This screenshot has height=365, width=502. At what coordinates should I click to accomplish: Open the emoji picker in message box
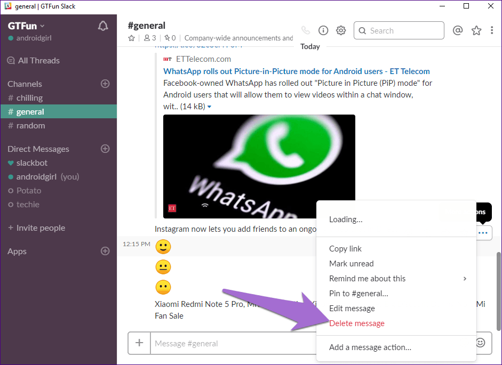coord(481,343)
